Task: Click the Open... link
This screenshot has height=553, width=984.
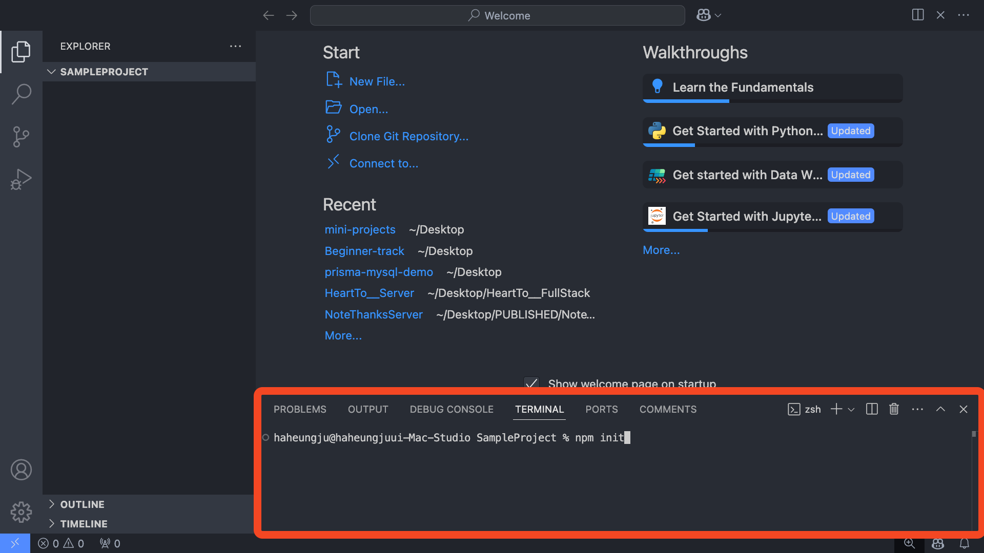Action: tap(368, 109)
